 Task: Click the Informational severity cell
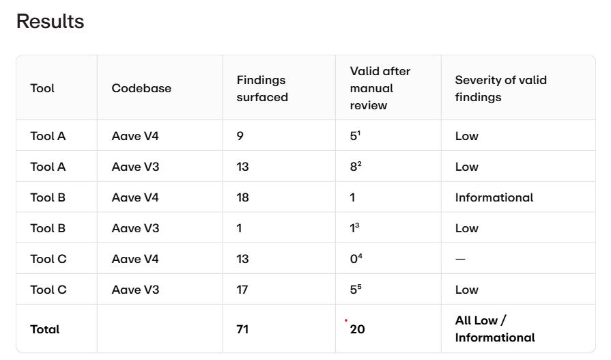494,197
